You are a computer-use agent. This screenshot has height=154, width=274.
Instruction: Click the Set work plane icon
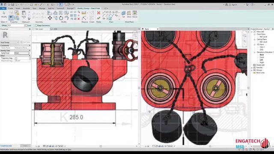click(x=123, y=13)
